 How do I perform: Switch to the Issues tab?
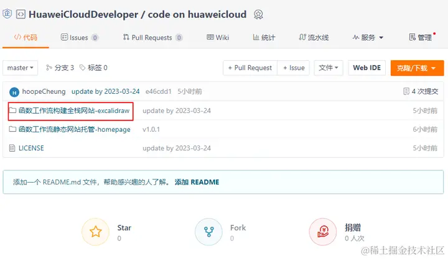click(x=79, y=37)
